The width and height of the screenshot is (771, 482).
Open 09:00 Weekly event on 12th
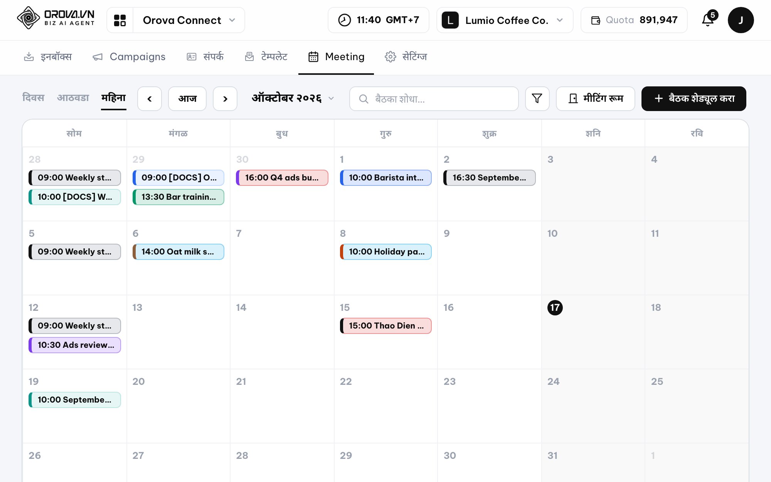pyautogui.click(x=75, y=326)
